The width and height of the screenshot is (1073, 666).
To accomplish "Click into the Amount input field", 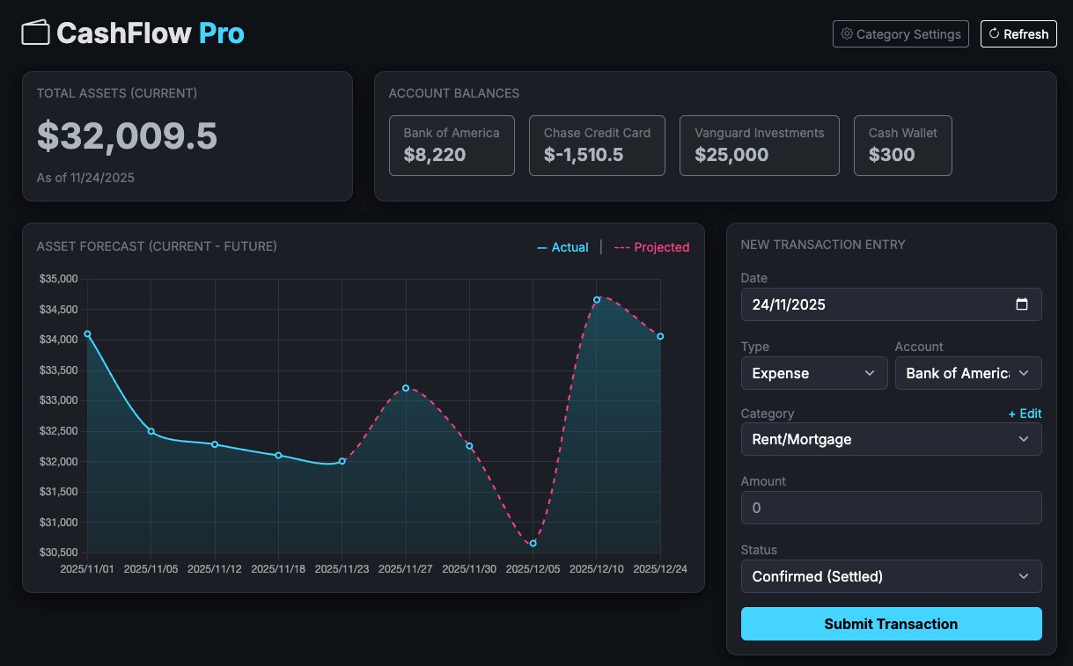I will (x=892, y=508).
